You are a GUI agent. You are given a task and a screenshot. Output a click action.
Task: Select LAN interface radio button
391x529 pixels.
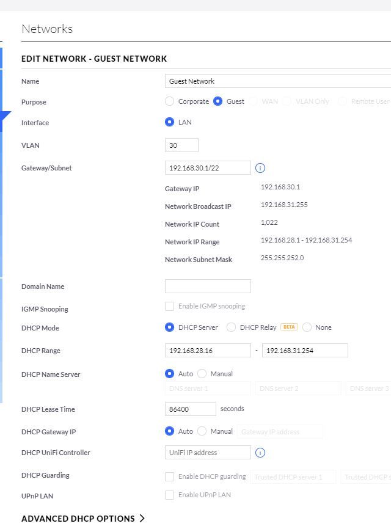tap(169, 122)
